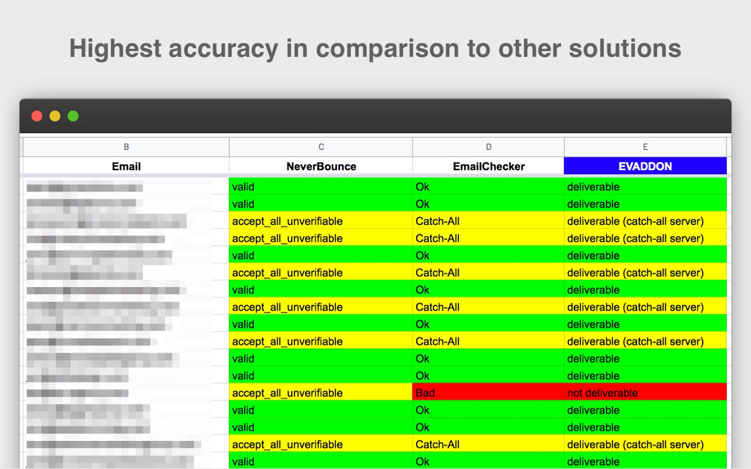Image resolution: width=751 pixels, height=469 pixels.
Task: Select column C header
Action: point(321,147)
